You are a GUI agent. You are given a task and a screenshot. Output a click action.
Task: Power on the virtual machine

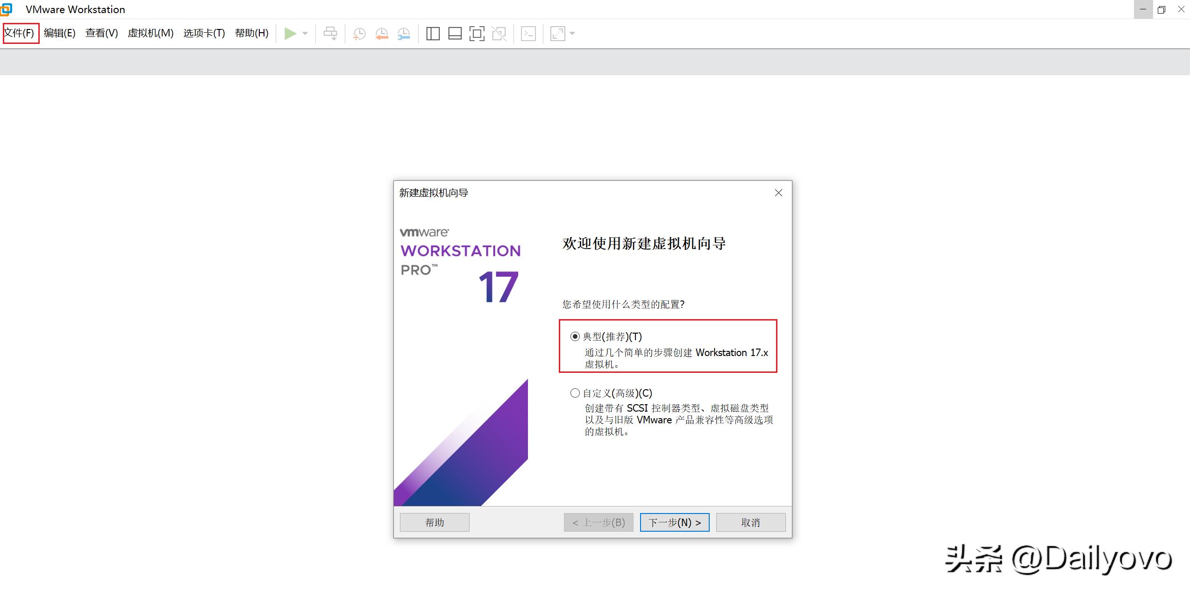tap(291, 33)
